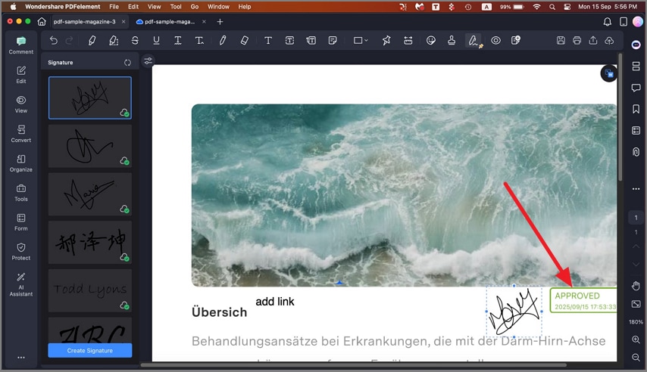647x372 pixels.
Task: Open the File menu
Action: tap(114, 7)
